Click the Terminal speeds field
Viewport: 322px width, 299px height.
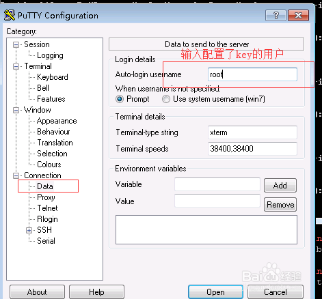point(252,149)
